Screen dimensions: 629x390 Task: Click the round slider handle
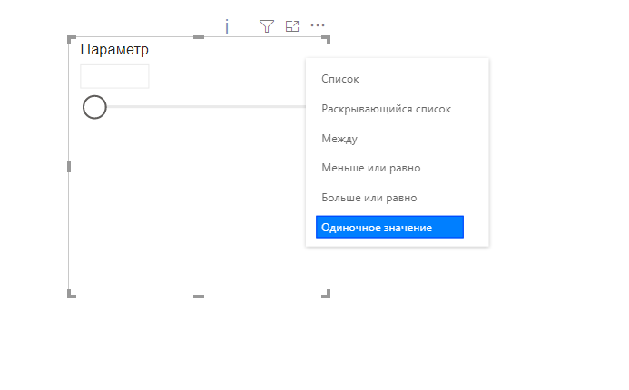94,107
